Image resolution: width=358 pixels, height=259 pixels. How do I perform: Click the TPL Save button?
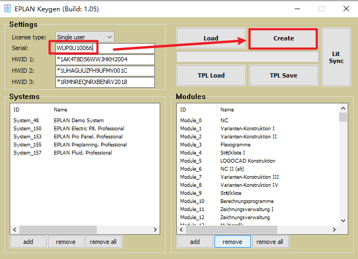click(x=284, y=75)
